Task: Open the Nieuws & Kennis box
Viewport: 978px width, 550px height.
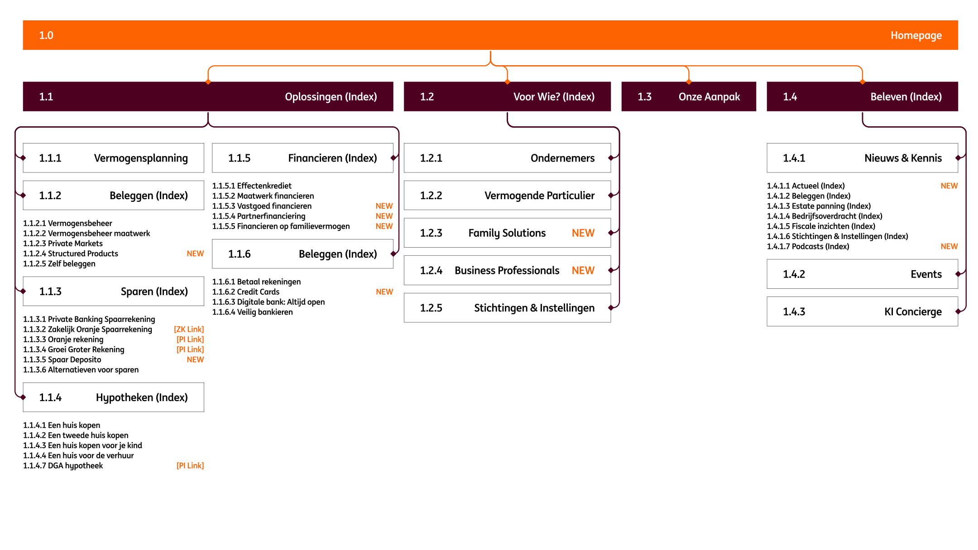Action: click(x=862, y=158)
